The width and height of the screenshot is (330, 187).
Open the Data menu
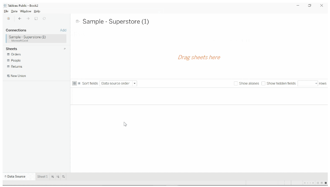click(x=14, y=11)
